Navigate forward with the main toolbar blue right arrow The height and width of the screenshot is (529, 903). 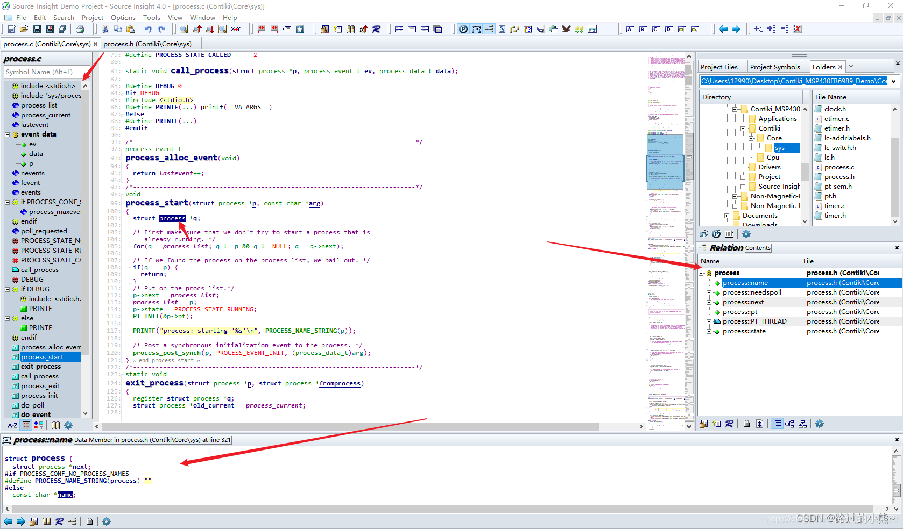736,29
